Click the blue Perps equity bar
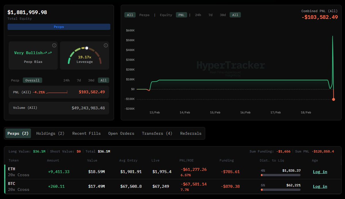This screenshot has width=345, height=199. [x=59, y=27]
